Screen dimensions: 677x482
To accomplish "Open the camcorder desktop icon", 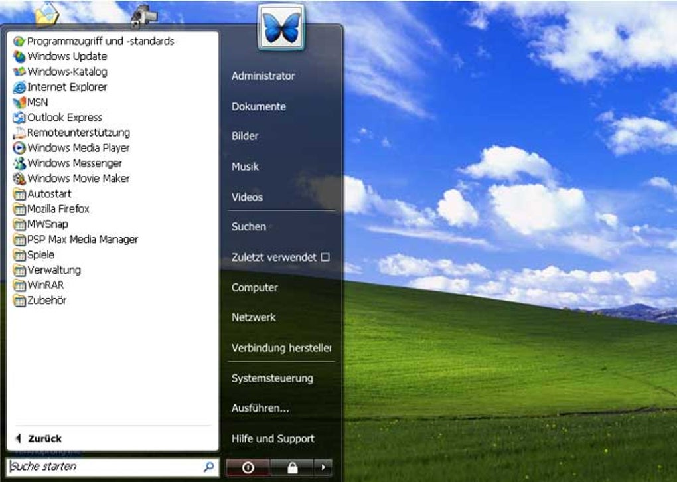I will 144,16.
